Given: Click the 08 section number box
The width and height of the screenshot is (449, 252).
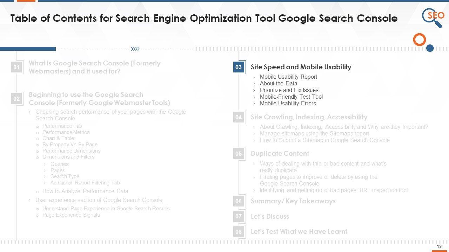Looking at the screenshot, I should 239,232.
